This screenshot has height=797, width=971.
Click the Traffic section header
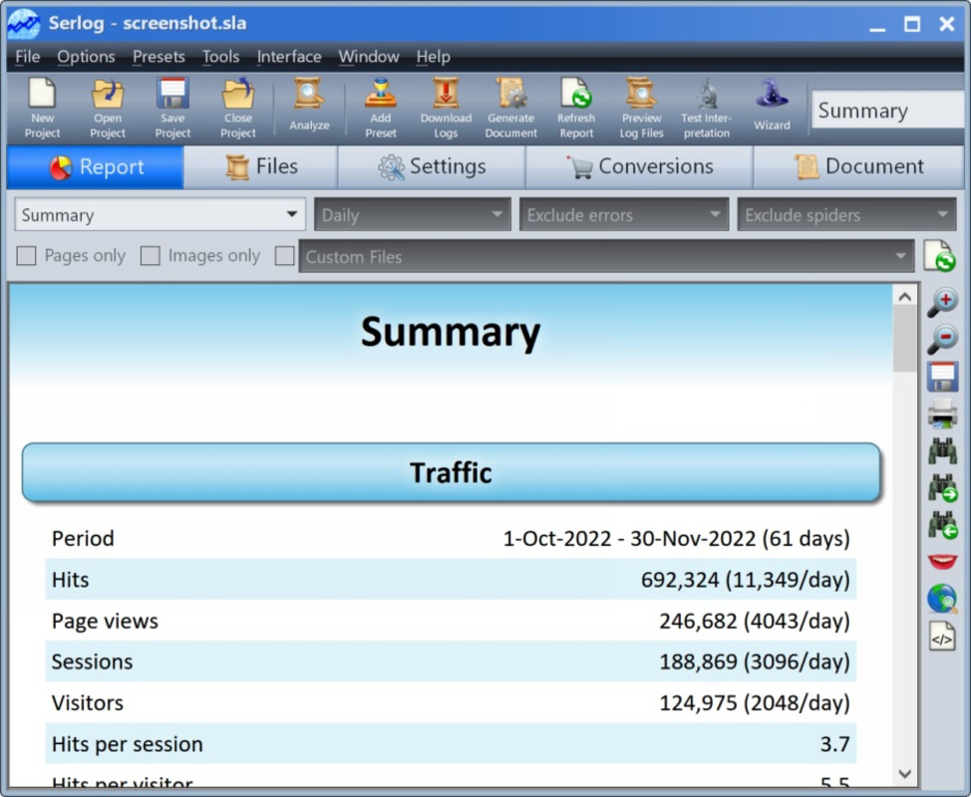click(451, 472)
